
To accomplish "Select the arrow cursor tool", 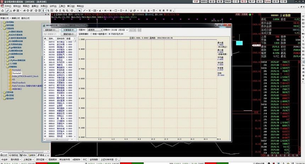I will coord(79,10).
